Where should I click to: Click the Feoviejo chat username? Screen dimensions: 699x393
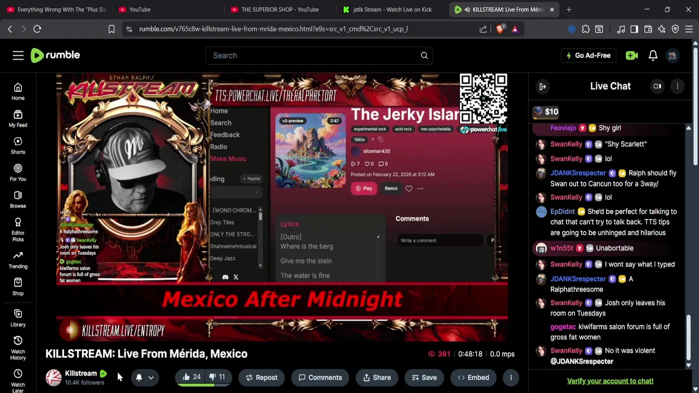(563, 128)
